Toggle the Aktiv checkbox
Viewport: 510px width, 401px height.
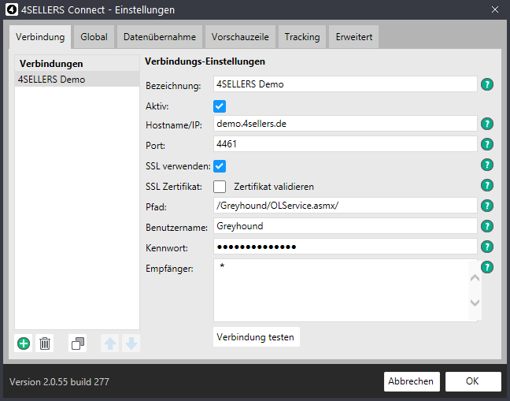220,106
